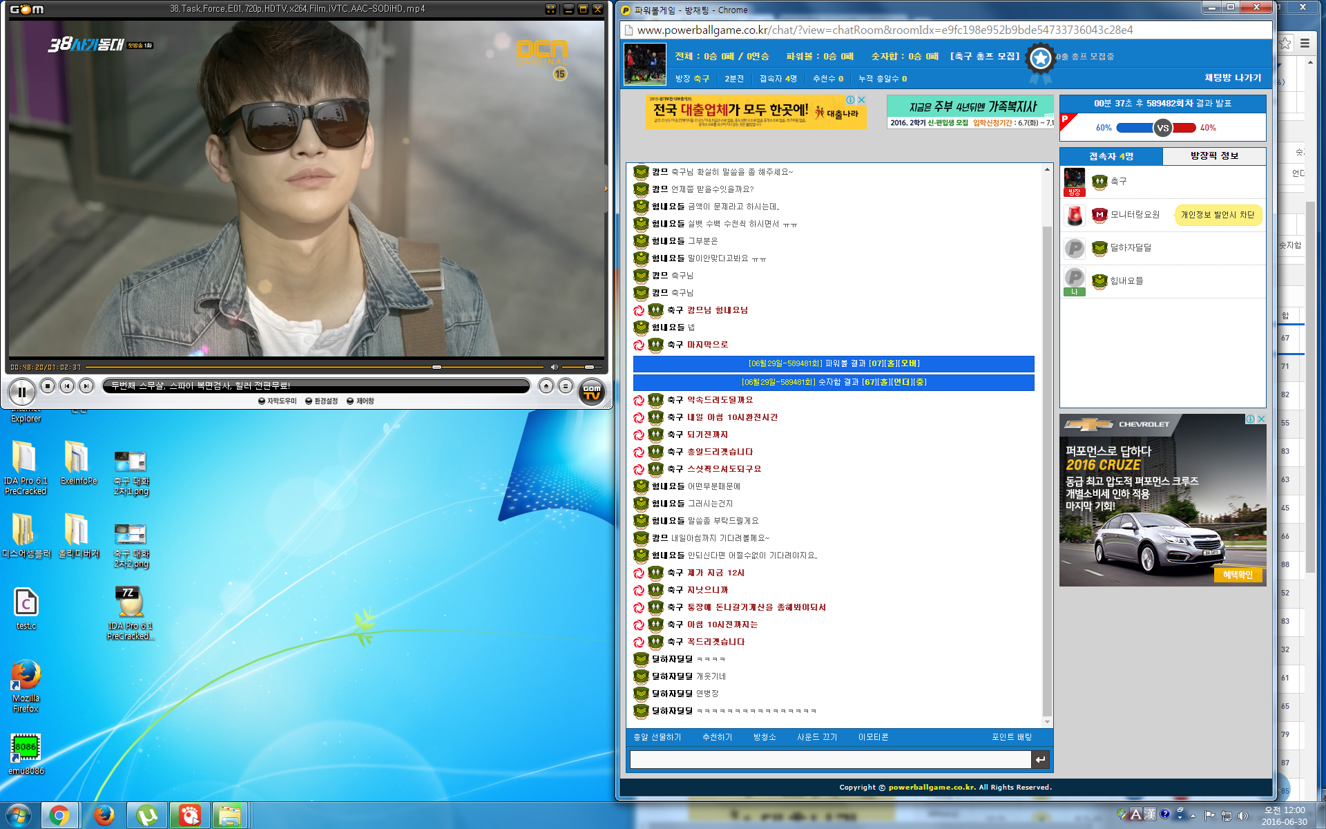Click user 힘내요등 in participant list
The height and width of the screenshot is (829, 1326).
click(1126, 280)
